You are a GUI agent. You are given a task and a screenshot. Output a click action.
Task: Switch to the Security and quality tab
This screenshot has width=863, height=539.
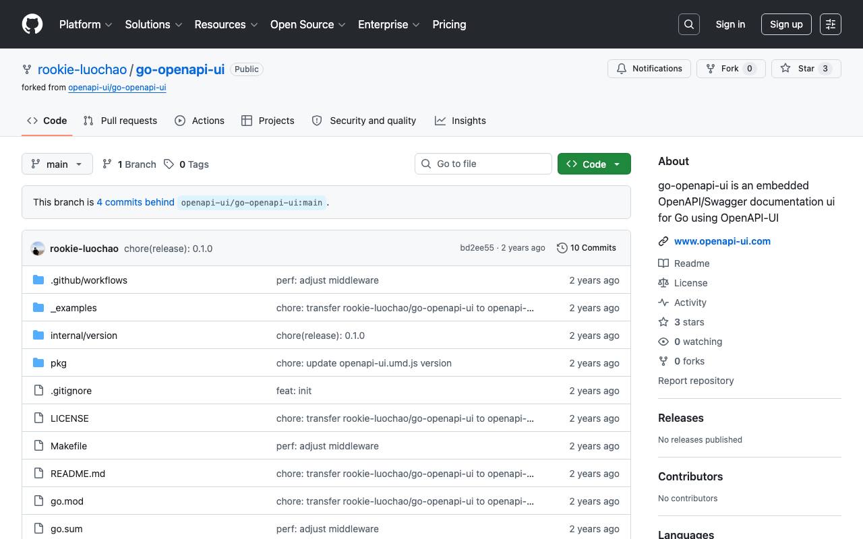click(364, 121)
